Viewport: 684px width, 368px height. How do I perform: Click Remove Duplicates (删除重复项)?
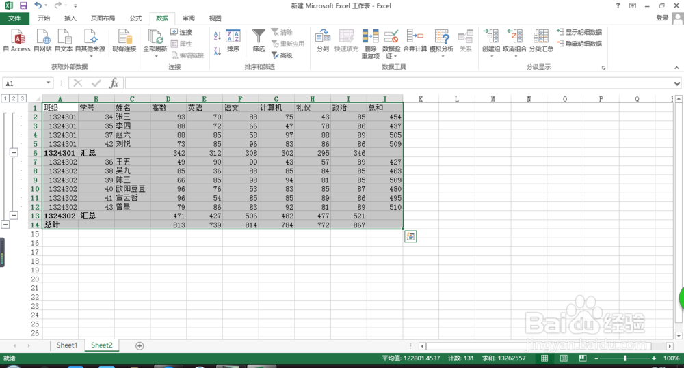(370, 44)
